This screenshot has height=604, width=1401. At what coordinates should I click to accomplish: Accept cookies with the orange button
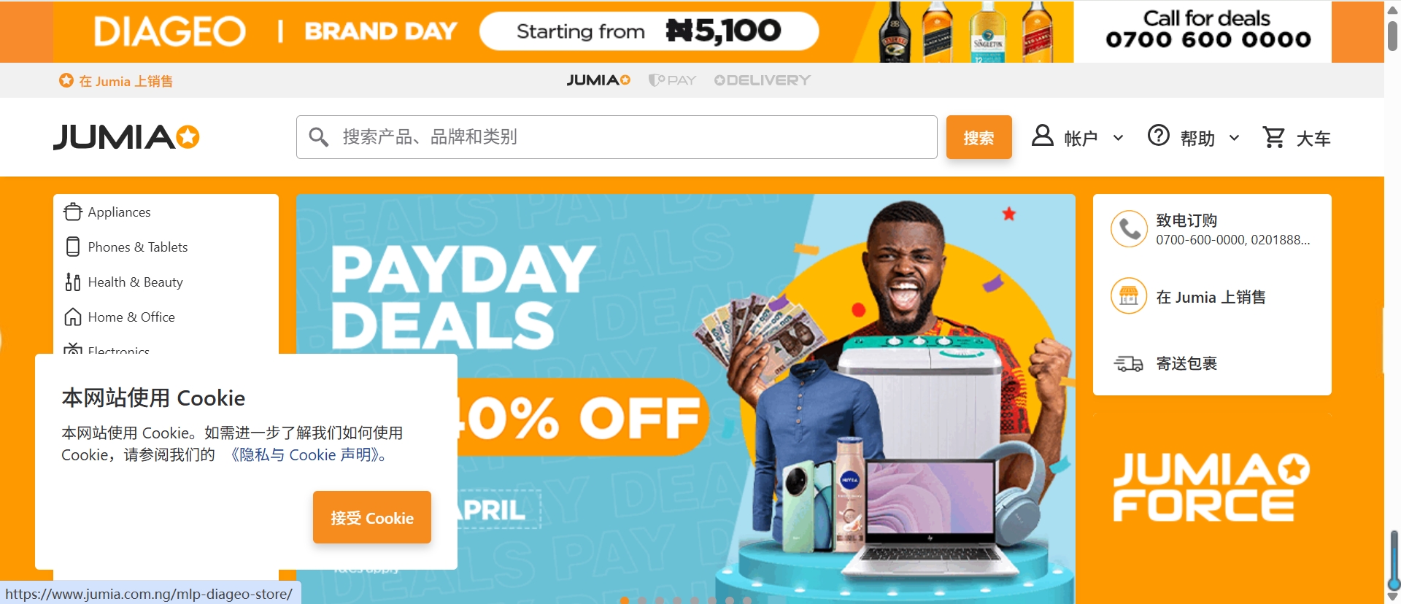(372, 517)
